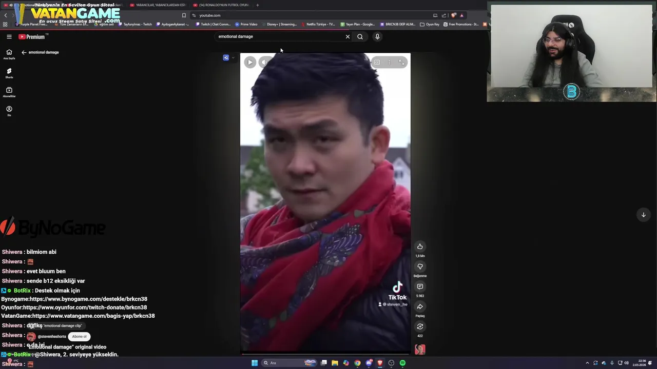Go to the next Short with the down arrow
The image size is (657, 369).
tap(643, 215)
